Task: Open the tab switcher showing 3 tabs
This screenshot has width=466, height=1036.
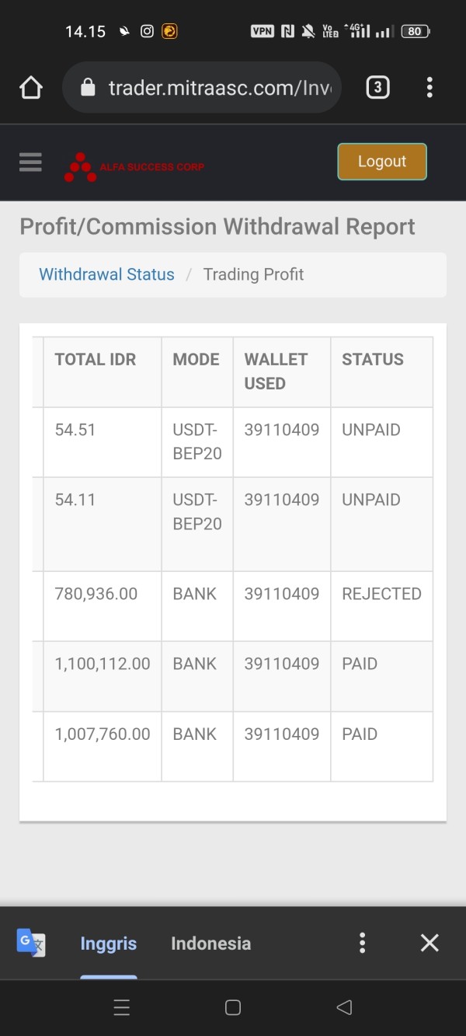Action: point(377,88)
